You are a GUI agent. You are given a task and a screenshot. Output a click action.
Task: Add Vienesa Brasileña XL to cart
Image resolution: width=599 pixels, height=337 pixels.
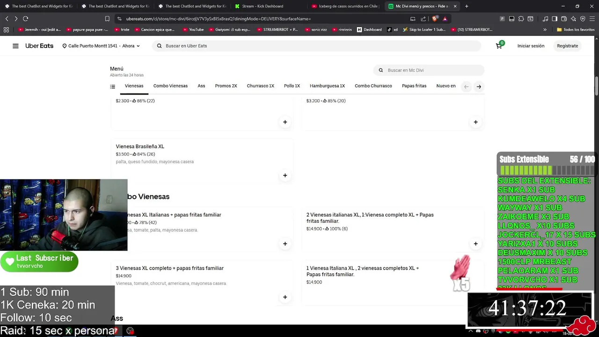(285, 176)
